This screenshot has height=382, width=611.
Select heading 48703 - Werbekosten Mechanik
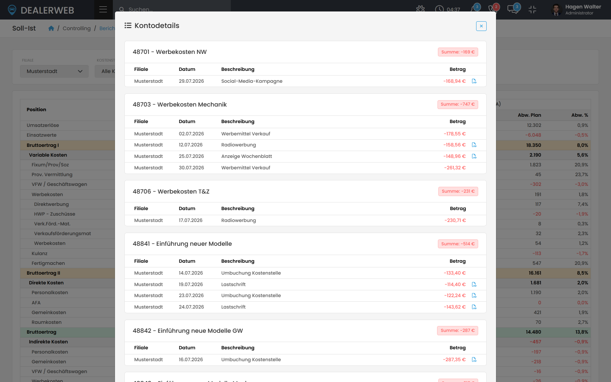(x=180, y=104)
